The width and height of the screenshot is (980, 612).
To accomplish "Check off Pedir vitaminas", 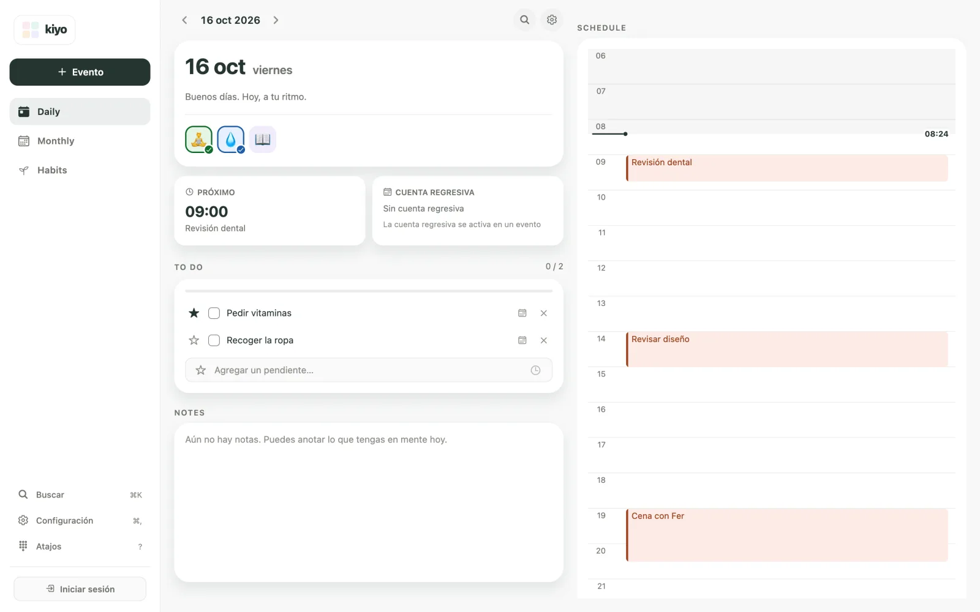I will pos(214,313).
